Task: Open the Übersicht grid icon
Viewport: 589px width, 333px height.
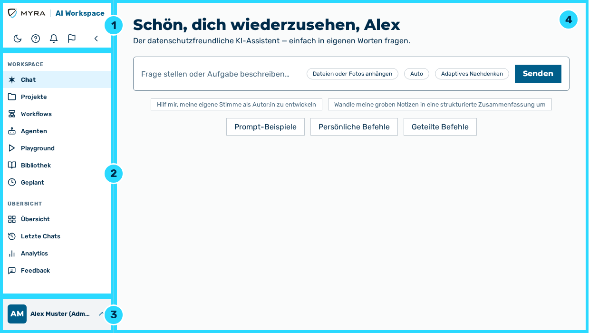Action: (12, 219)
